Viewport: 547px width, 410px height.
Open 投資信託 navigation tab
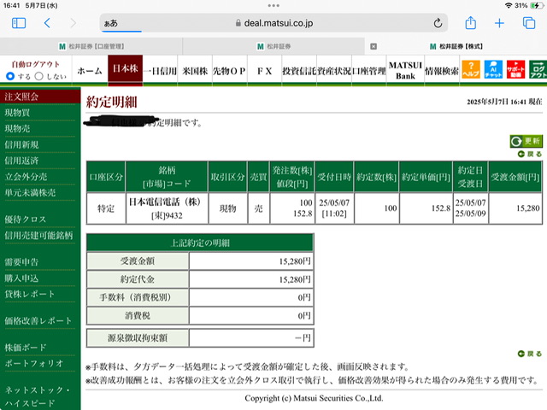click(x=299, y=71)
